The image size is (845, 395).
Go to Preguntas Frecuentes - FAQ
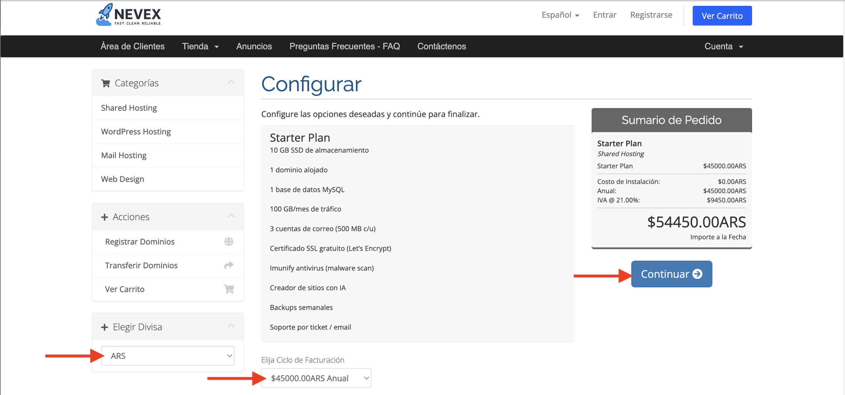pyautogui.click(x=344, y=46)
